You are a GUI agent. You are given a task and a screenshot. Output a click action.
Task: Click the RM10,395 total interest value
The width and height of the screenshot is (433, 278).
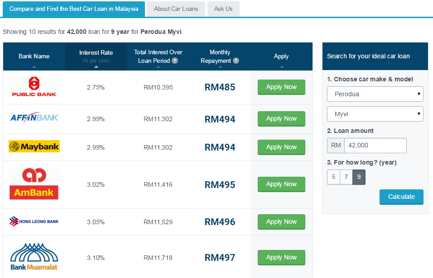tap(158, 87)
